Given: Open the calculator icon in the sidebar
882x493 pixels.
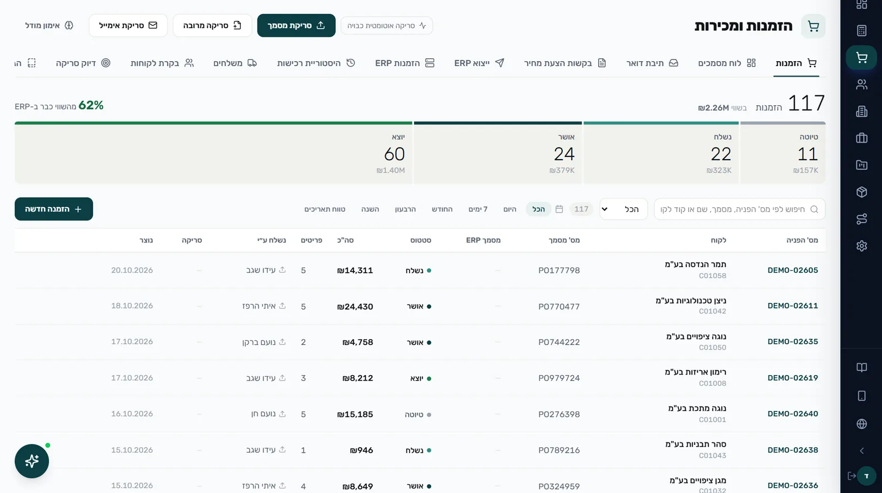Looking at the screenshot, I should tap(862, 31).
